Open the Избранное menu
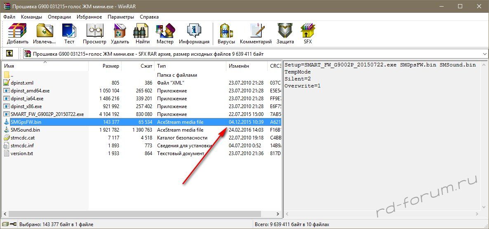Screen dimensions: 489x229 pyautogui.click(x=89, y=17)
